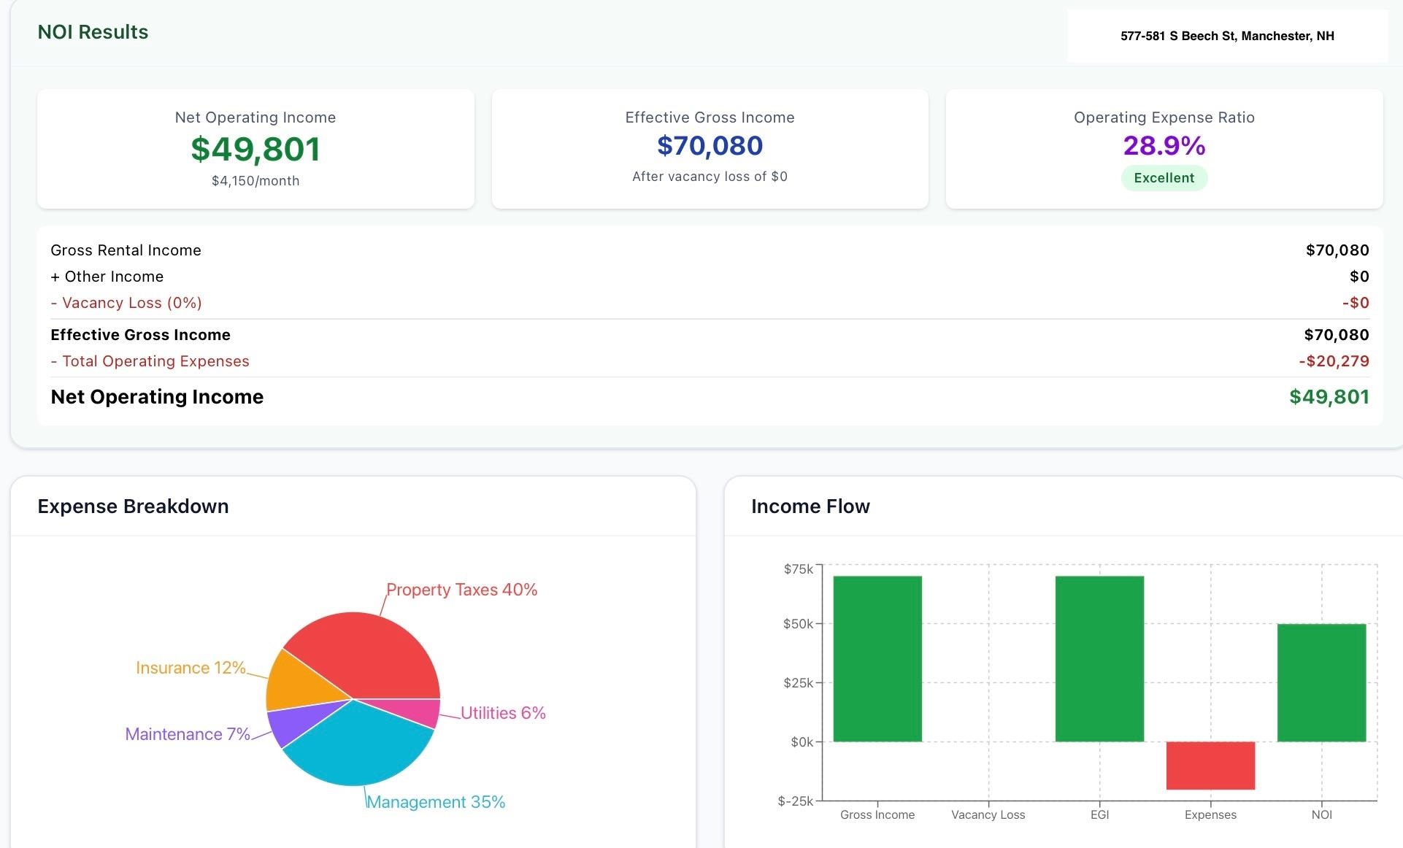The height and width of the screenshot is (848, 1403).
Task: Click the Gross Rental Income row label
Action: [126, 250]
